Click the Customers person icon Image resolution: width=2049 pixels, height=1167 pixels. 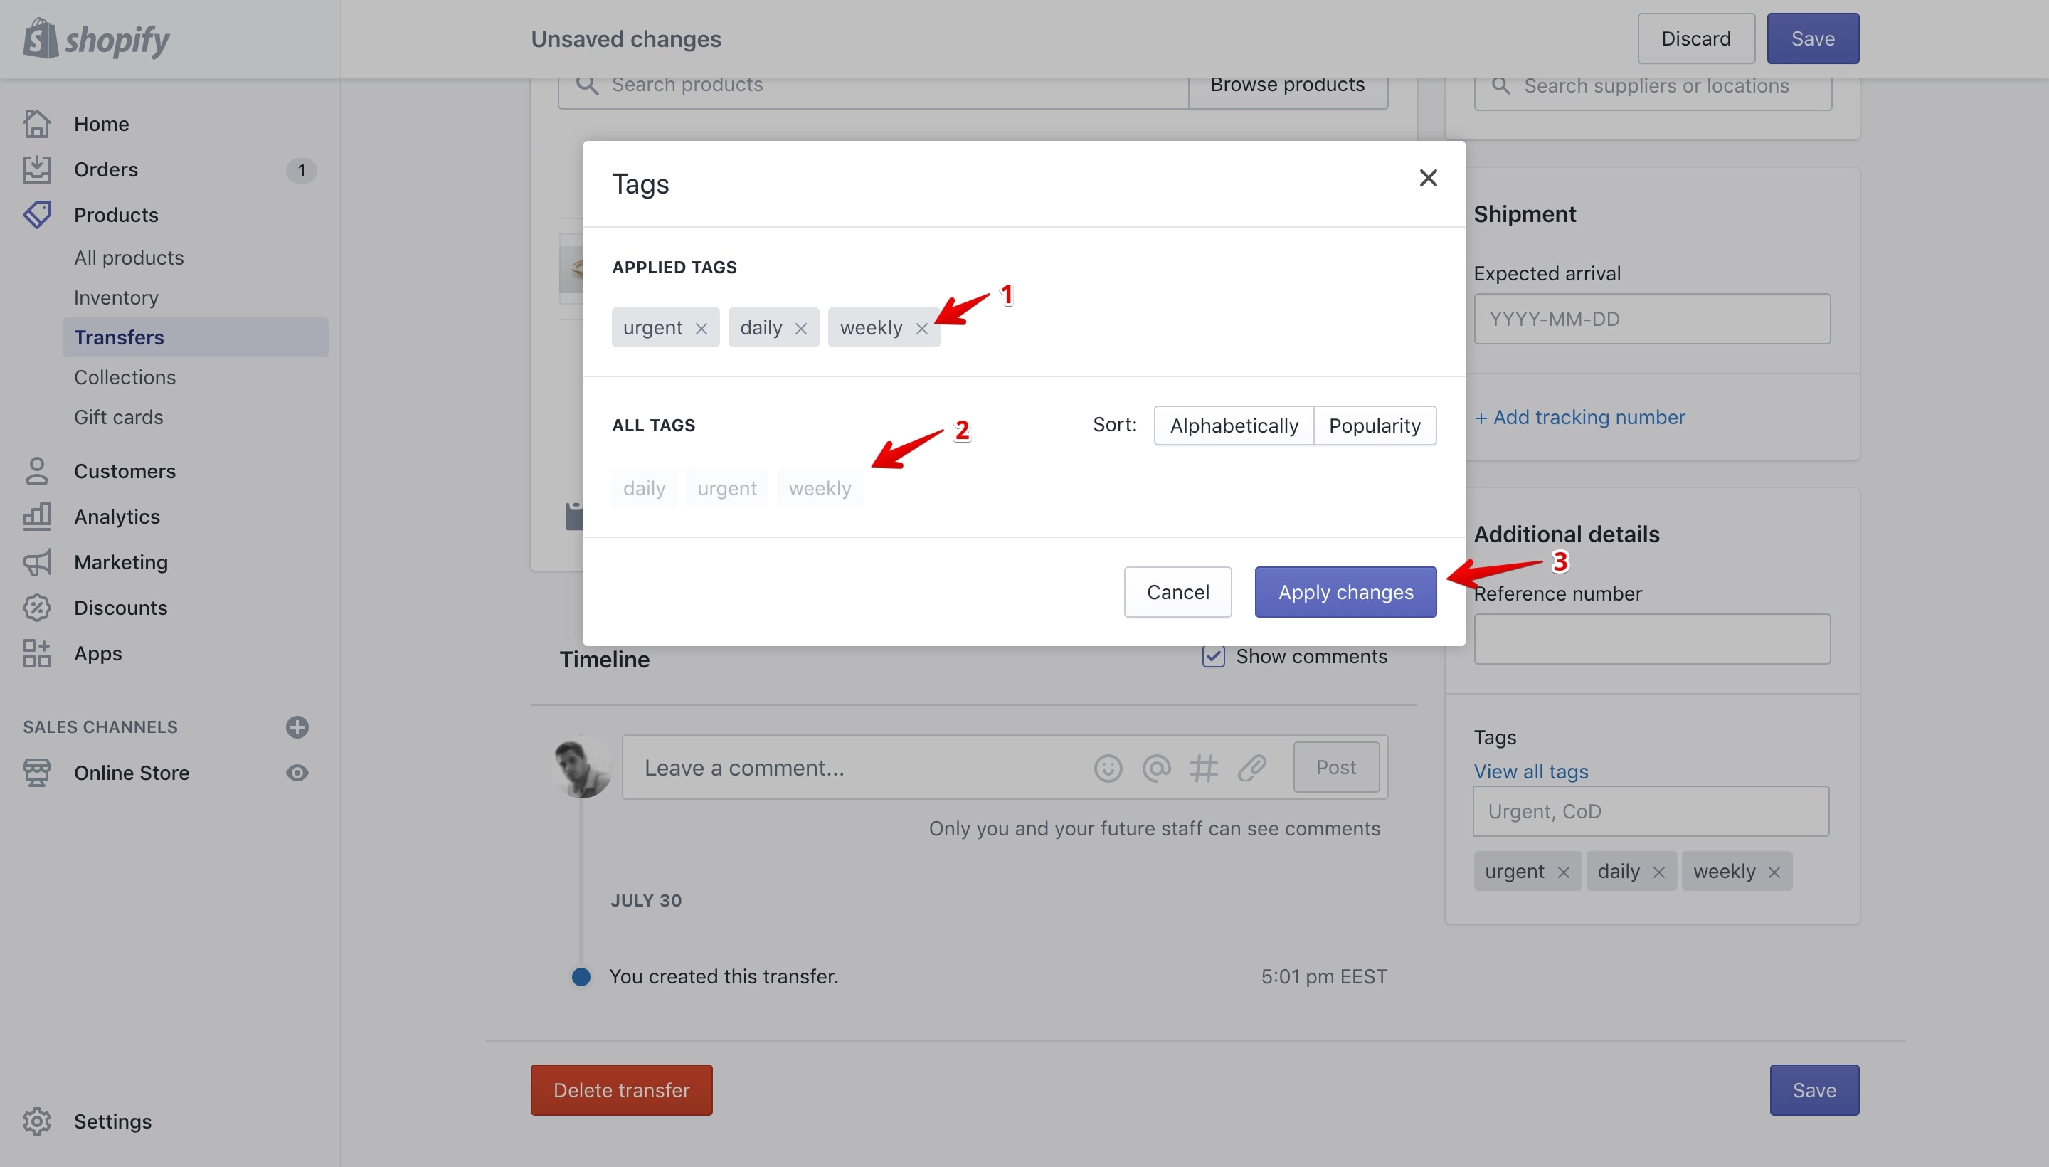point(37,471)
